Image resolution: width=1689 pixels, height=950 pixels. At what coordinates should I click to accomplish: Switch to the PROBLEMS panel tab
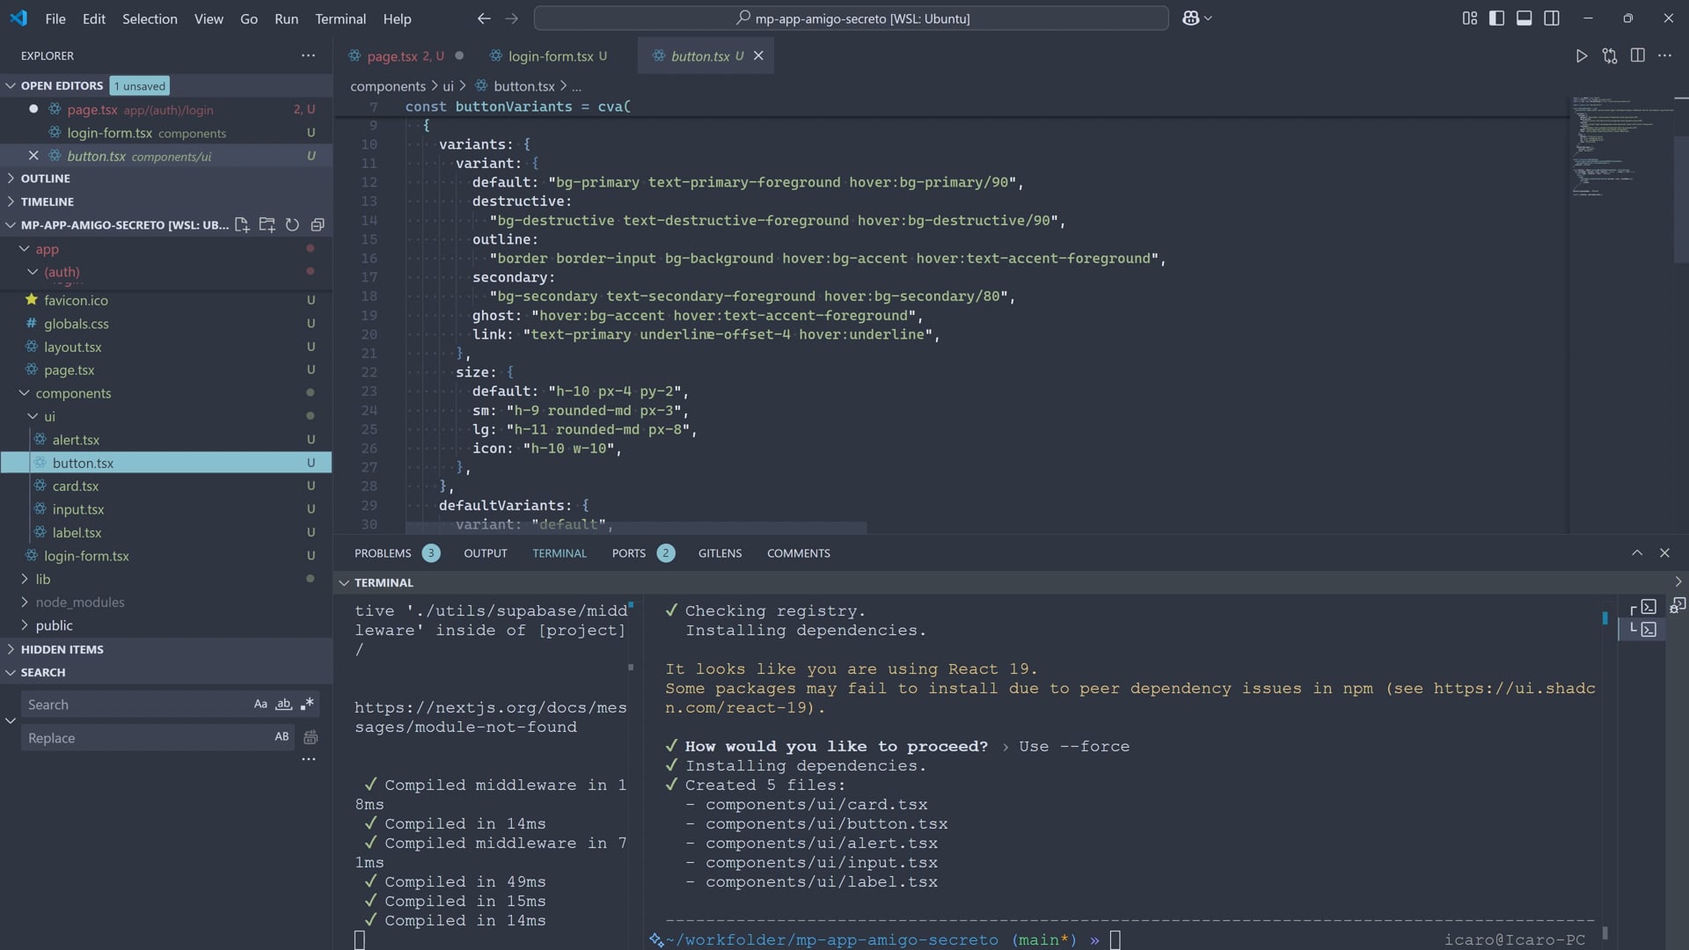[x=383, y=553]
